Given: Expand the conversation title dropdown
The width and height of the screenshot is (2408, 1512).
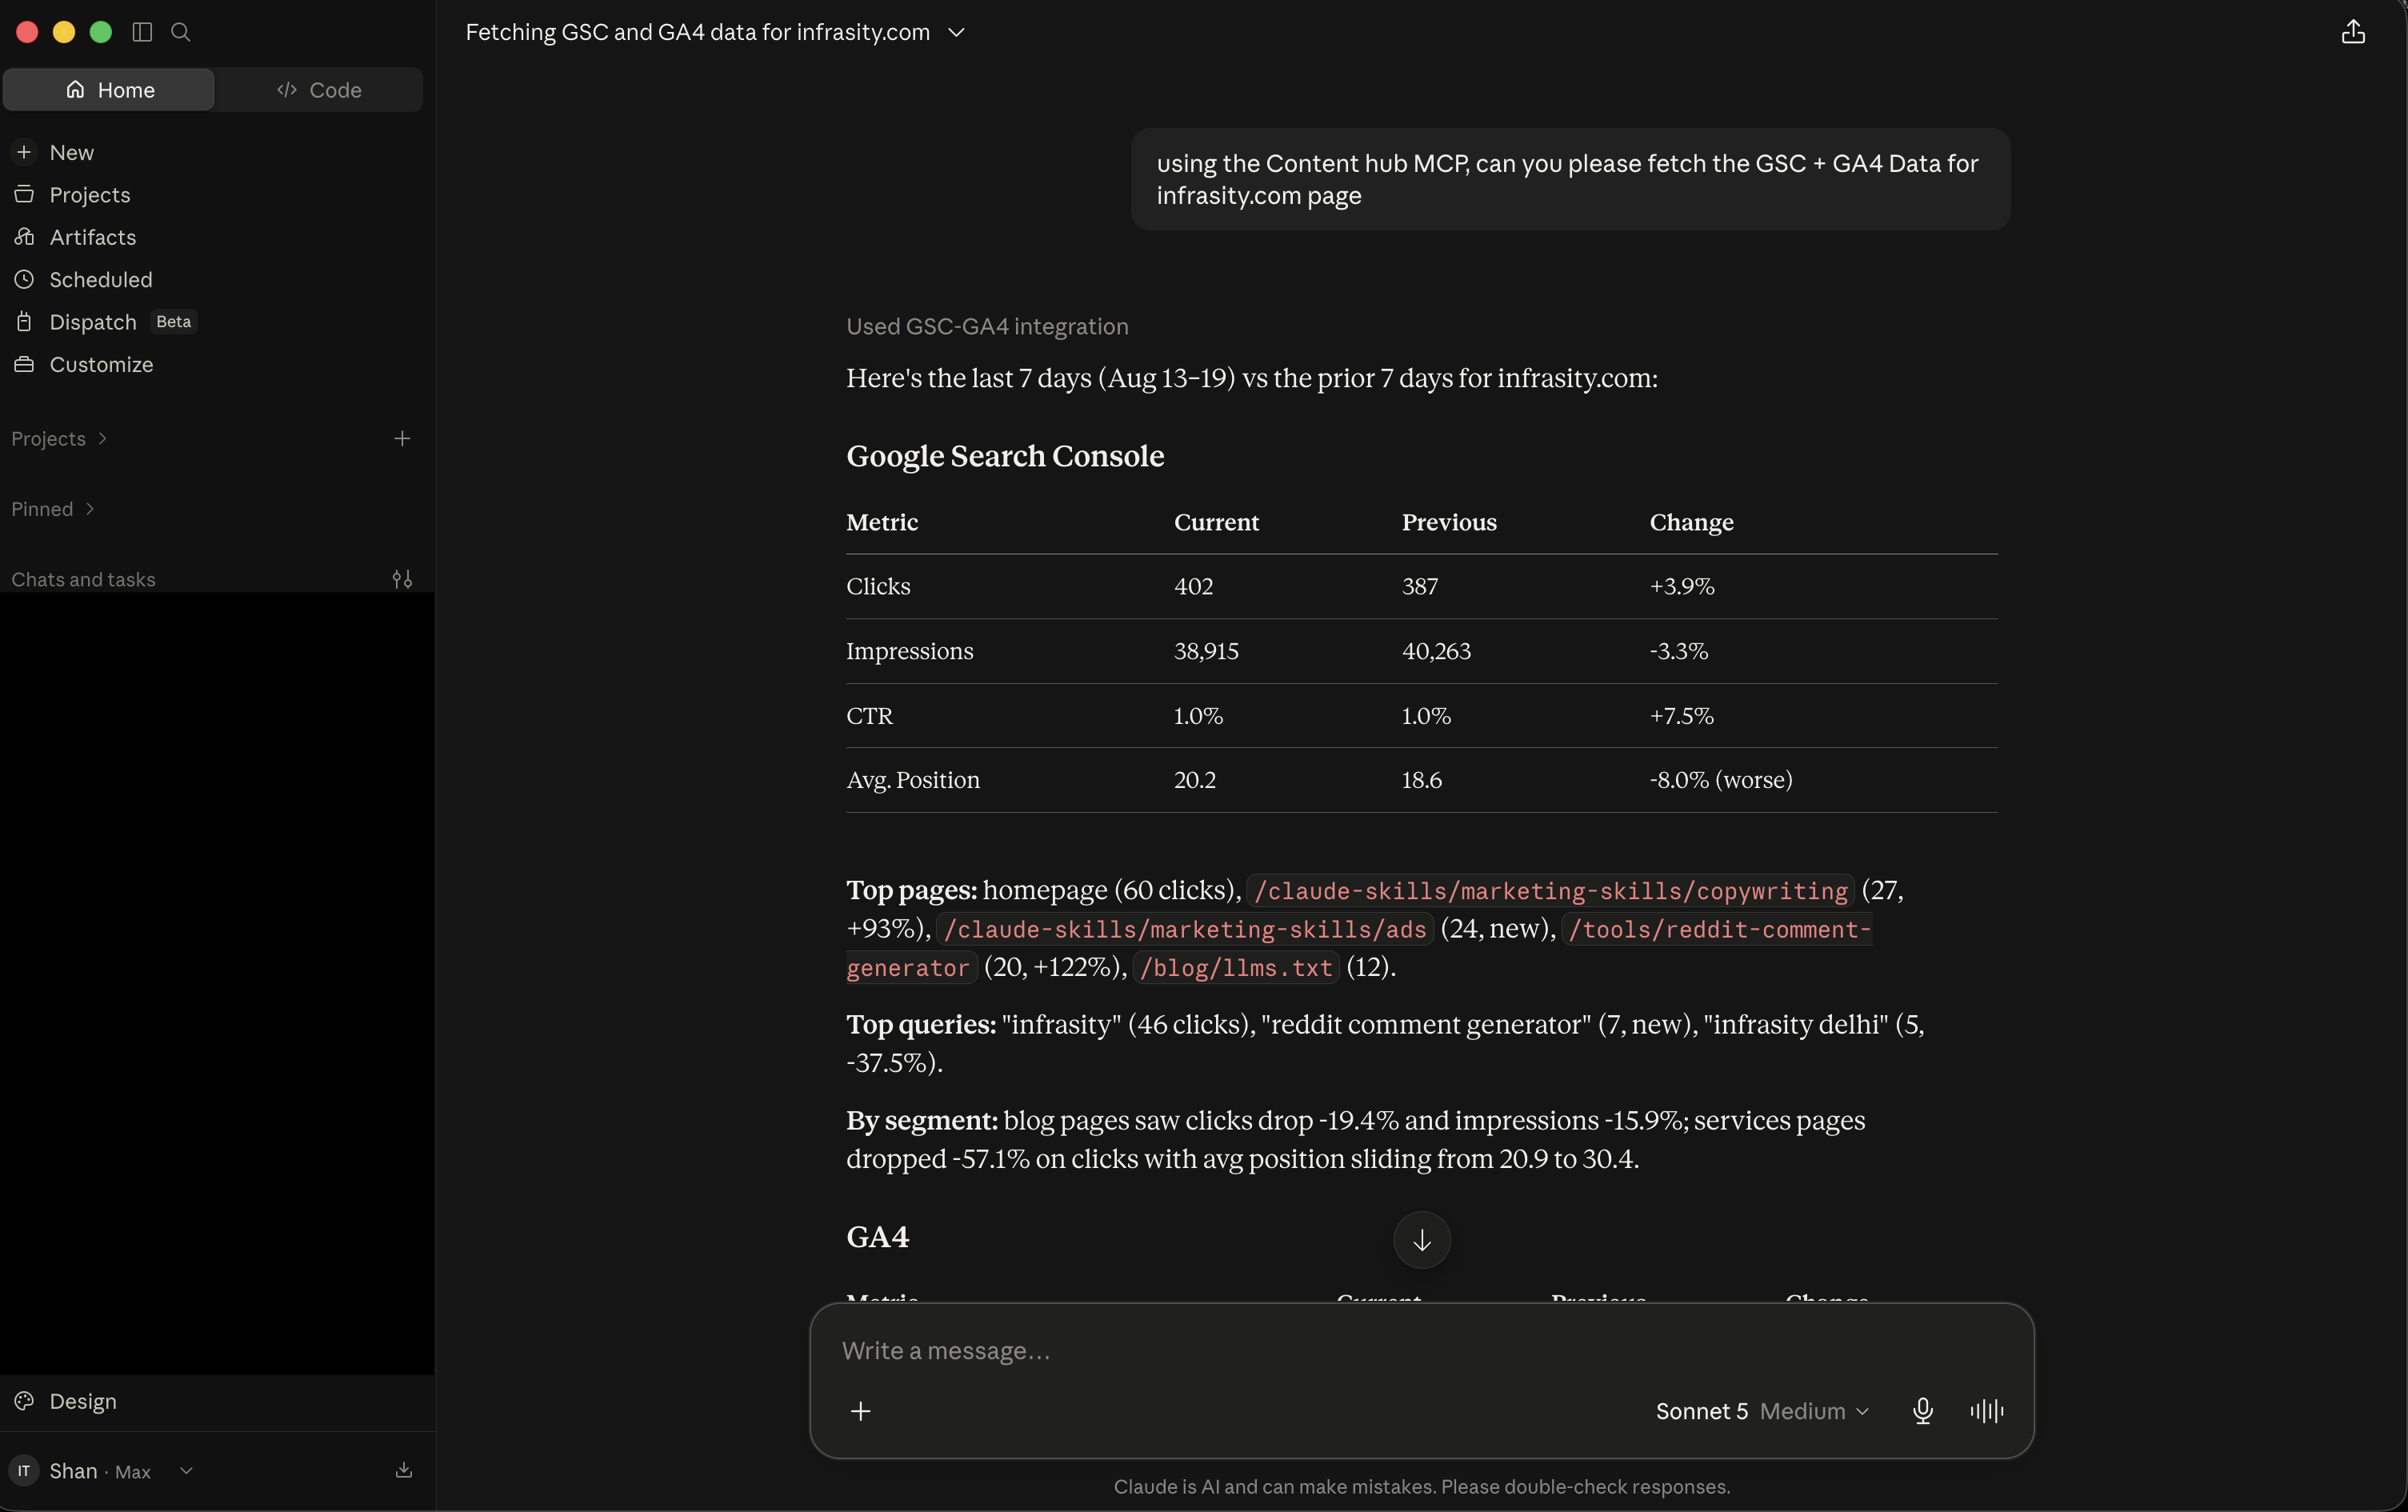Looking at the screenshot, I should click(x=956, y=32).
